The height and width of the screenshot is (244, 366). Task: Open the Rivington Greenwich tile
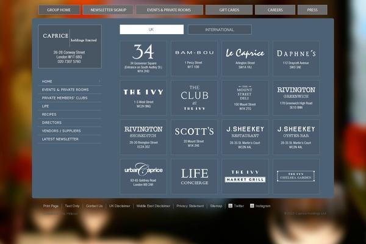coord(296,98)
